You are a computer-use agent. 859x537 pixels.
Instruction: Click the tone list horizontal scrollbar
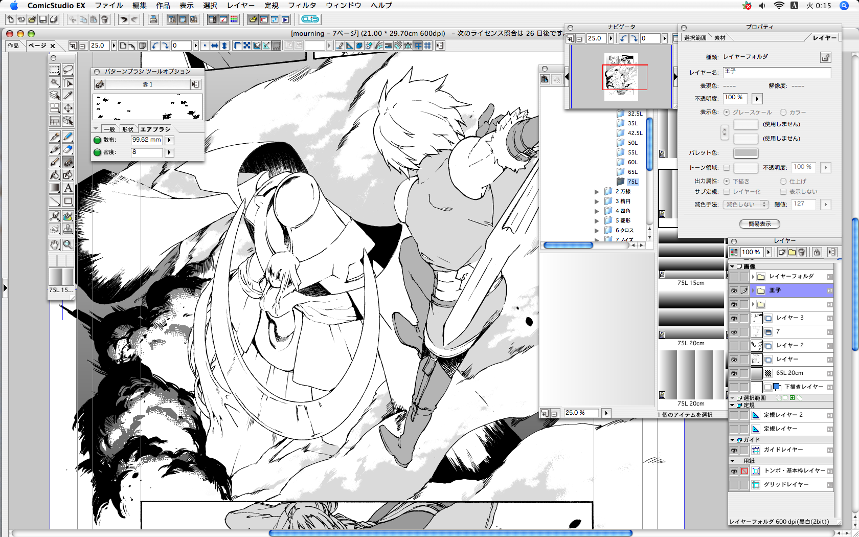click(568, 245)
